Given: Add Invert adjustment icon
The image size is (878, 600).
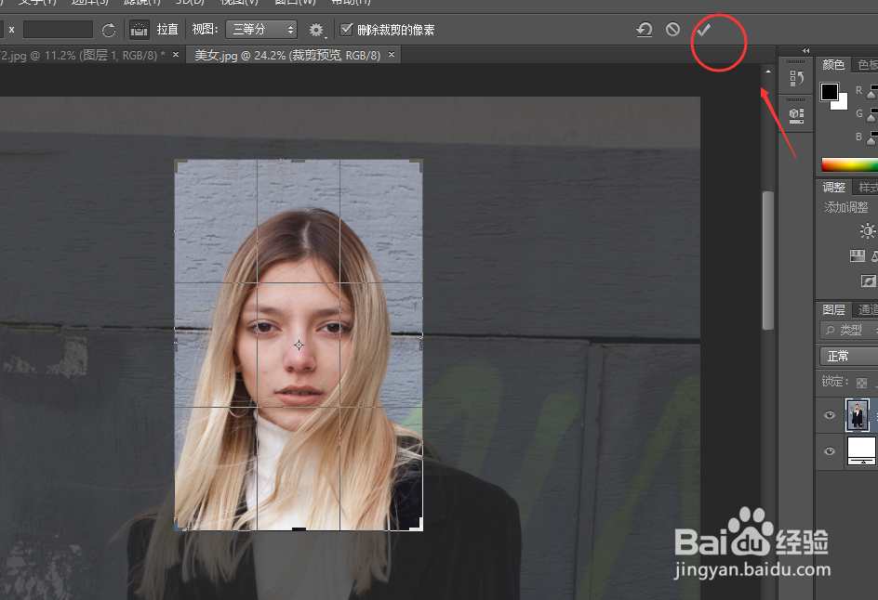Looking at the screenshot, I should click(x=869, y=280).
